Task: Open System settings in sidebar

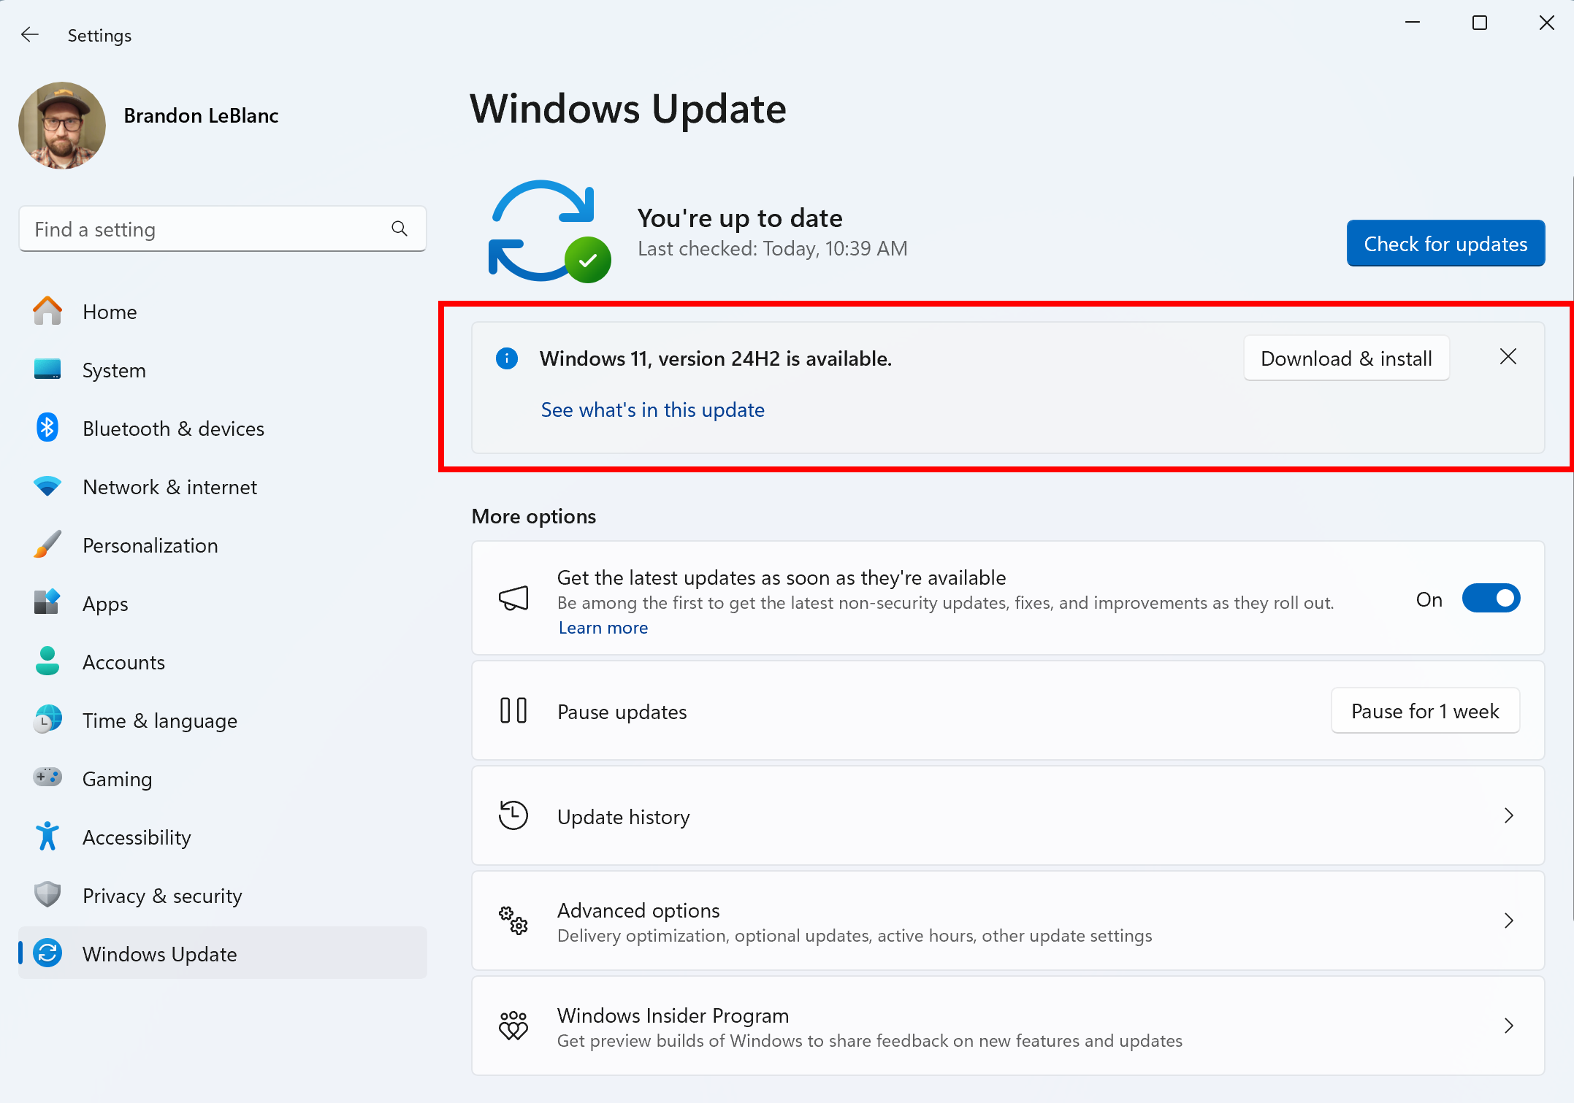Action: pyautogui.click(x=223, y=370)
